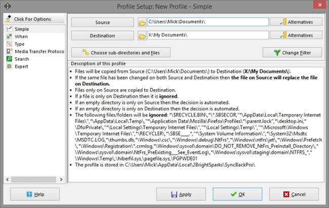Browse for Source folder via folder icon

(142, 23)
